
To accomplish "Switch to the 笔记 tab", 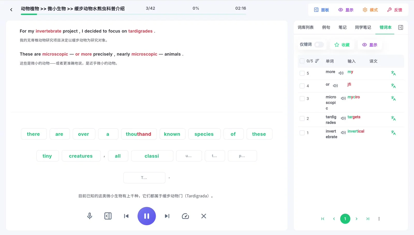I will (343, 27).
